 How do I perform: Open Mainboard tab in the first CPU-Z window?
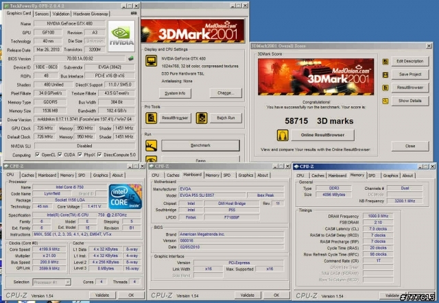(x=47, y=175)
